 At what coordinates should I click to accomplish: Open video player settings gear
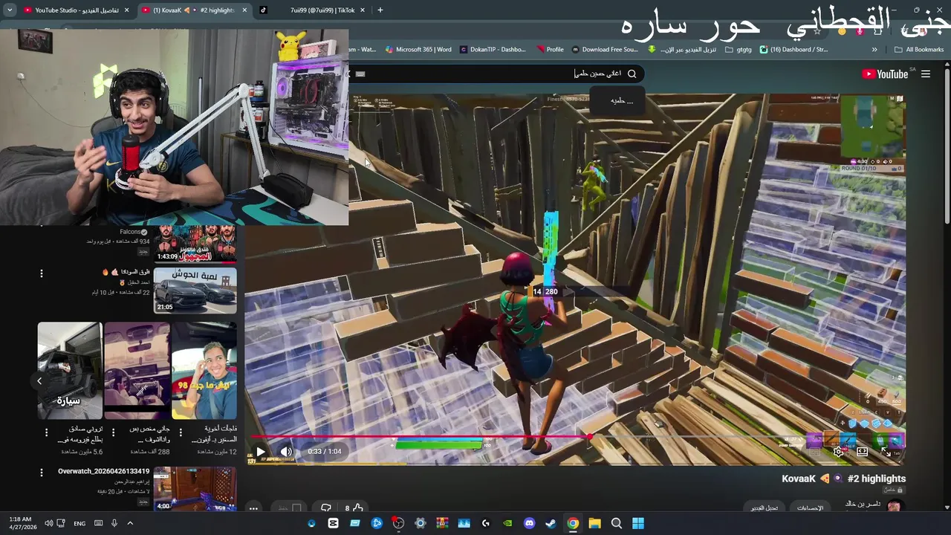pos(838,451)
